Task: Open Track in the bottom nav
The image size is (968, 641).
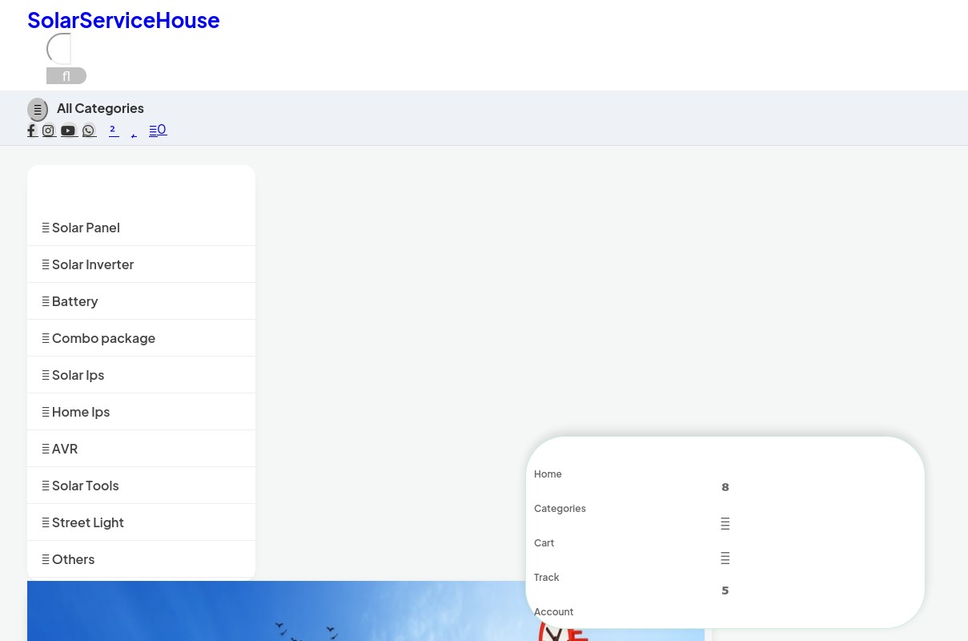Action: point(546,578)
